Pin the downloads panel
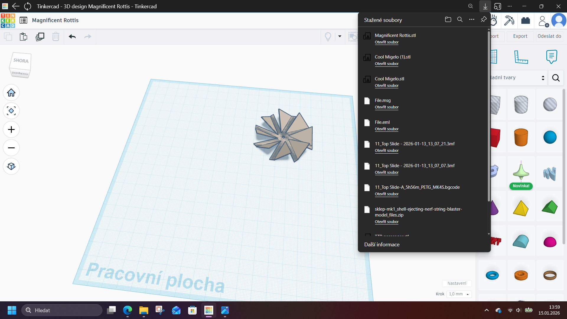The height and width of the screenshot is (319, 567). [483, 19]
